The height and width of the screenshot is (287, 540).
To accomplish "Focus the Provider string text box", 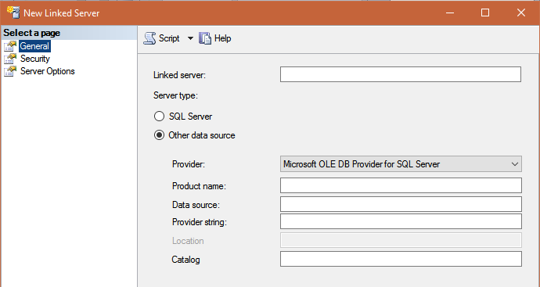I will [x=401, y=221].
